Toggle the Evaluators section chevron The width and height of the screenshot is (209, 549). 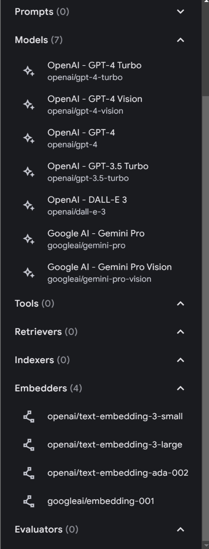coord(180,529)
